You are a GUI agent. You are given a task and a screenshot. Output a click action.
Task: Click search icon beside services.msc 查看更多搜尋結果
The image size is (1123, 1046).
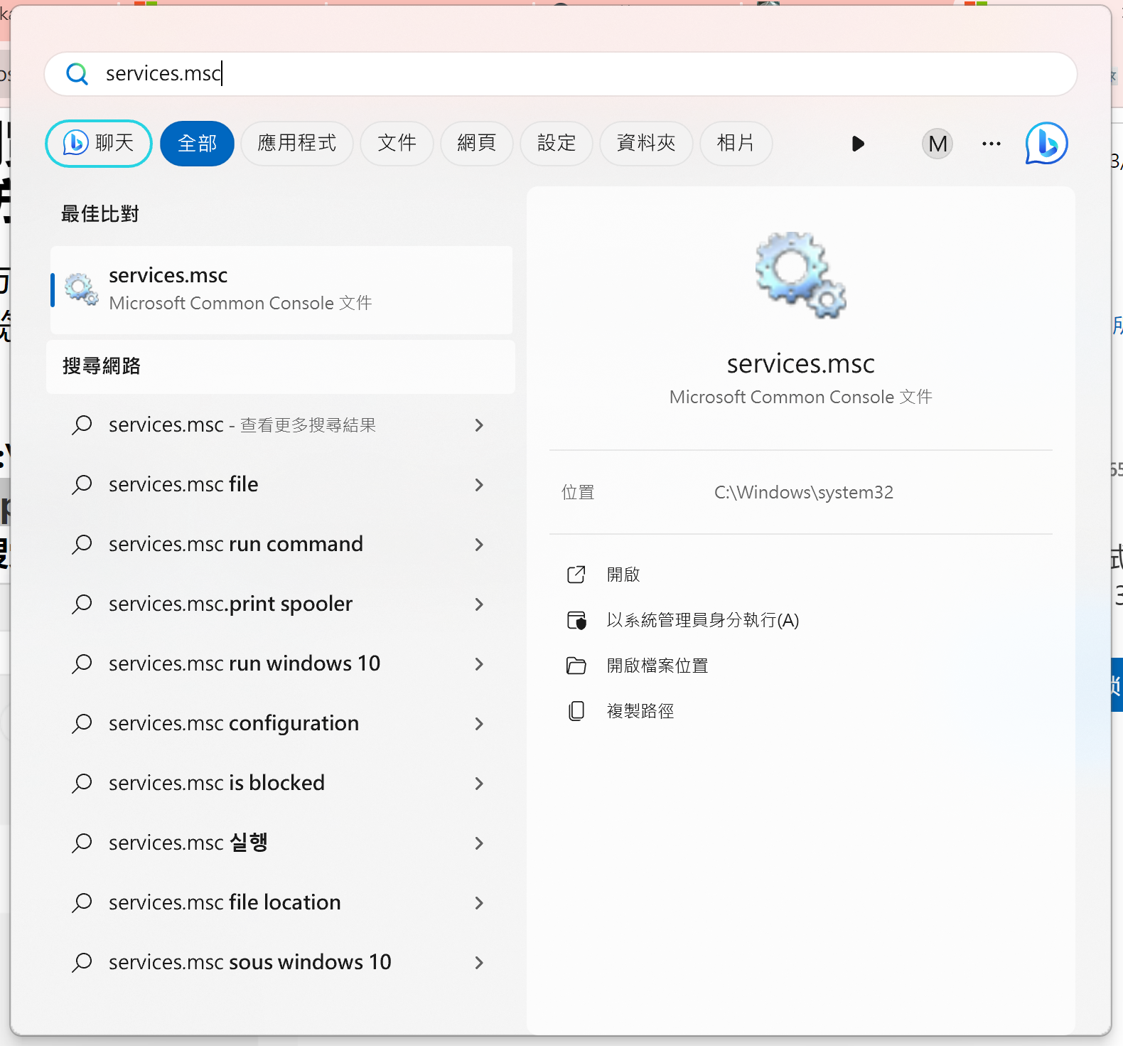82,425
